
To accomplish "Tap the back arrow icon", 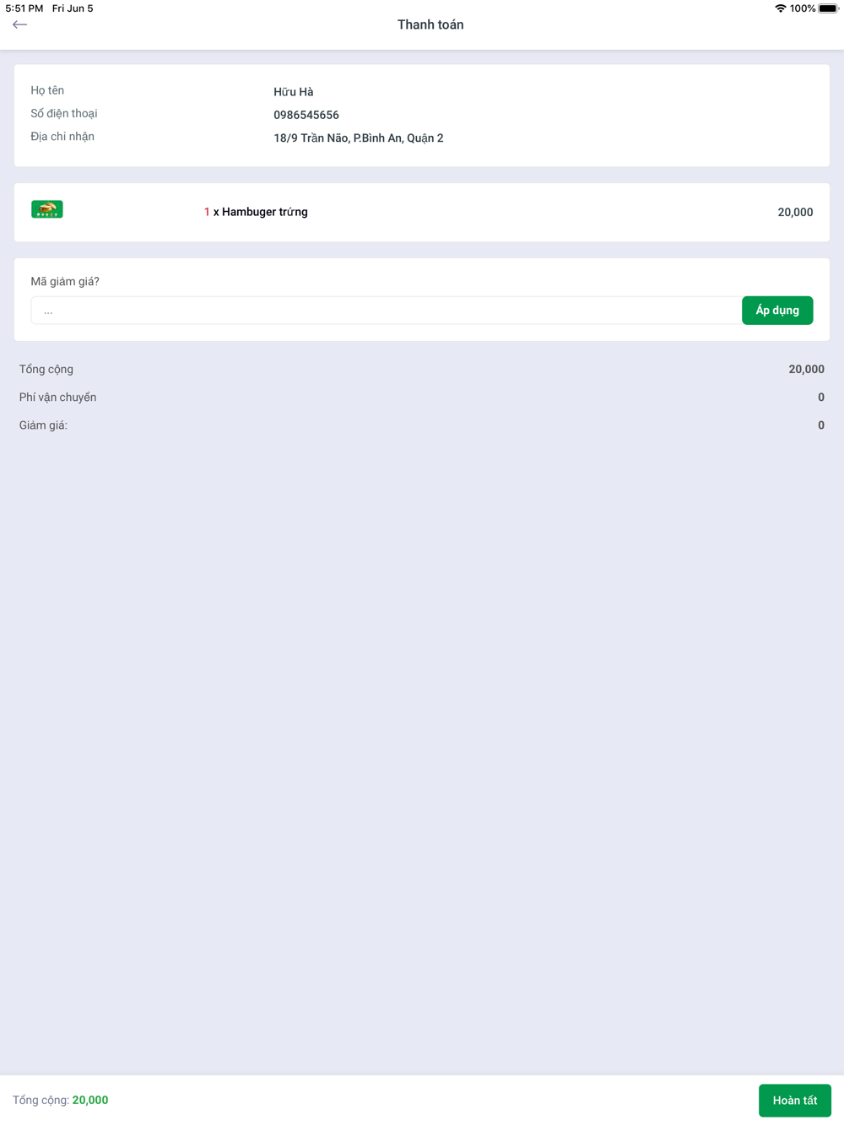I will pyautogui.click(x=20, y=24).
